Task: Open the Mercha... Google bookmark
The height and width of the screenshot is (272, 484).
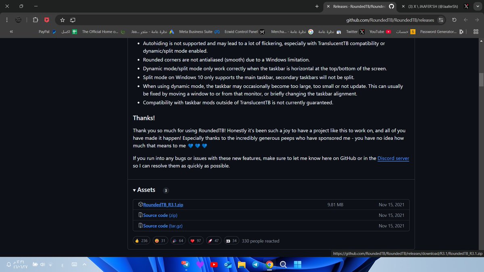Action: (292, 32)
